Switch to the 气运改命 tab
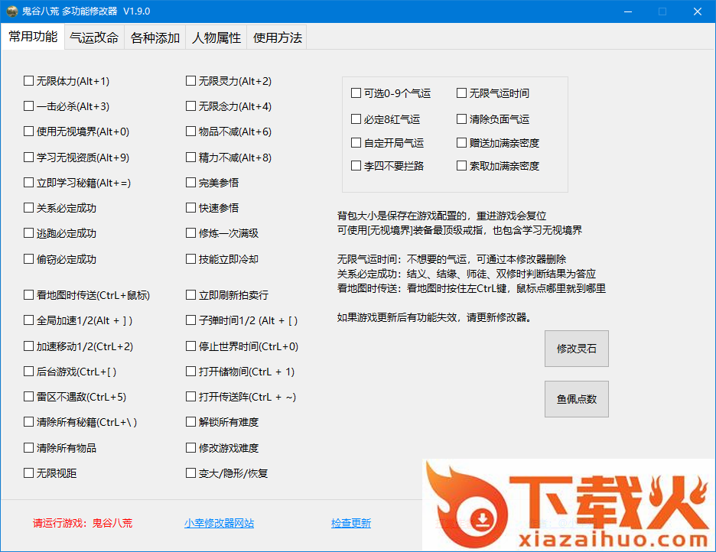Image resolution: width=716 pixels, height=552 pixels. 94,37
